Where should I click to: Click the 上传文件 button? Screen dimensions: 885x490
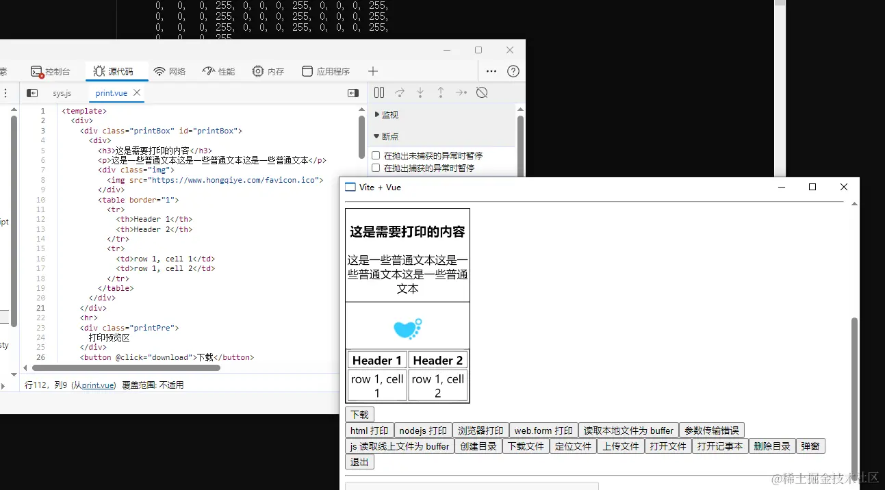click(x=620, y=446)
